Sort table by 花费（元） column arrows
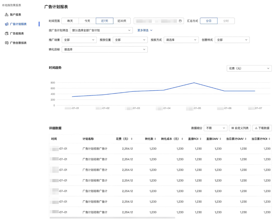 coord(132,139)
